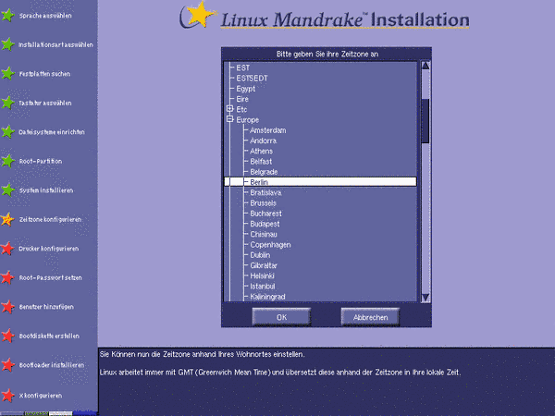Select the Berlin timezone entry
Image resolution: width=555 pixels, height=416 pixels.
(259, 182)
